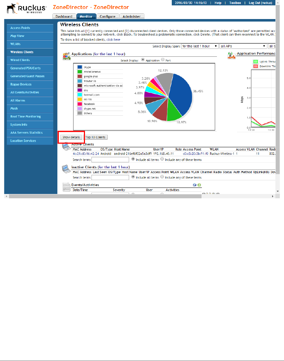
Task: Open AAA Servers Statistics in sidebar
Action: coord(30,133)
